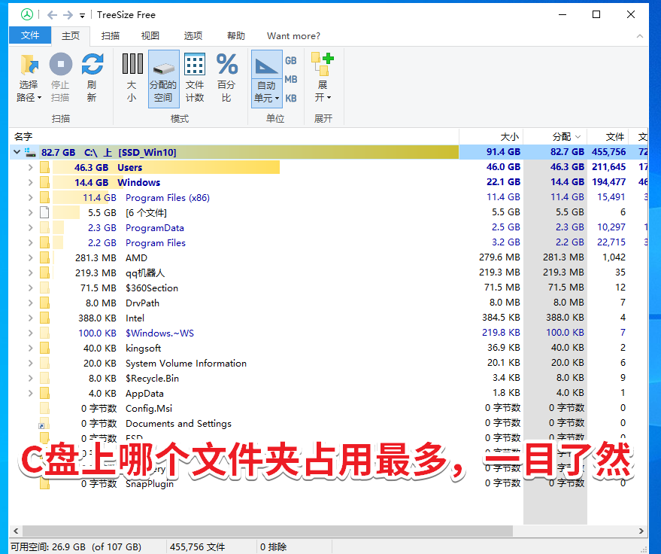Screen dimensions: 661x554
Task: Select the $Windows.~WS folder row
Action: (x=329, y=333)
